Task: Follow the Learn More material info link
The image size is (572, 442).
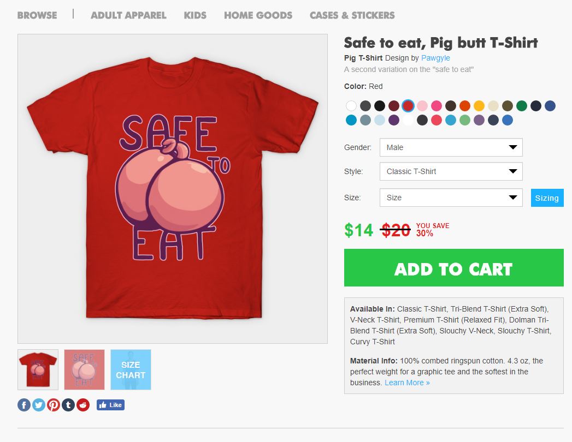Action: (407, 383)
